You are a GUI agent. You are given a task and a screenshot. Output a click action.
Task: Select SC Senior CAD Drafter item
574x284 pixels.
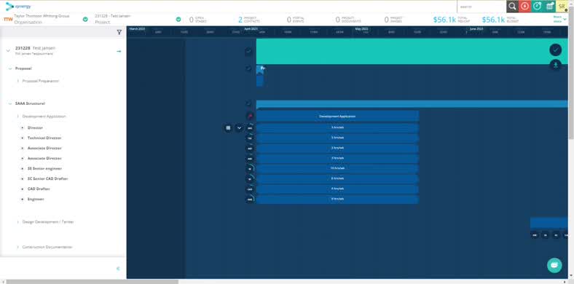[47, 178]
